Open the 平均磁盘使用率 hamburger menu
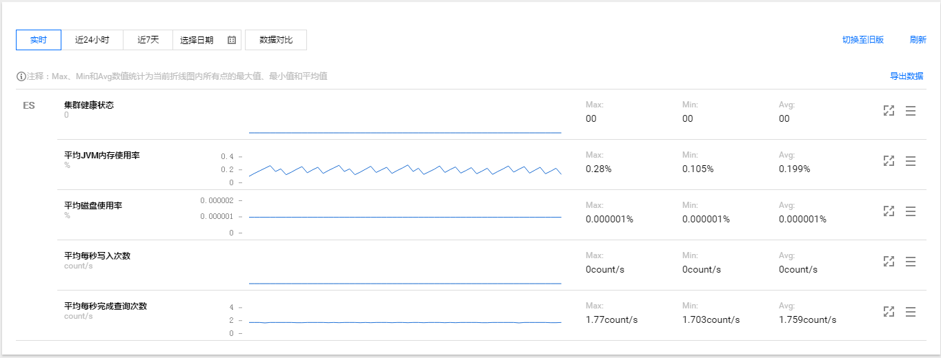941x358 pixels. [911, 211]
